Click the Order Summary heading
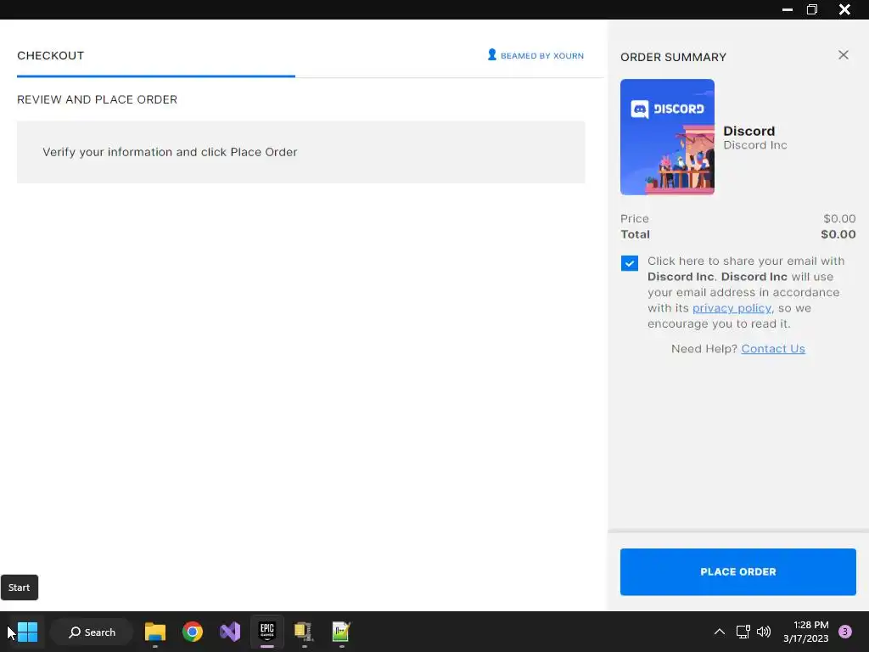Screen dimensions: 869x652 (673, 57)
